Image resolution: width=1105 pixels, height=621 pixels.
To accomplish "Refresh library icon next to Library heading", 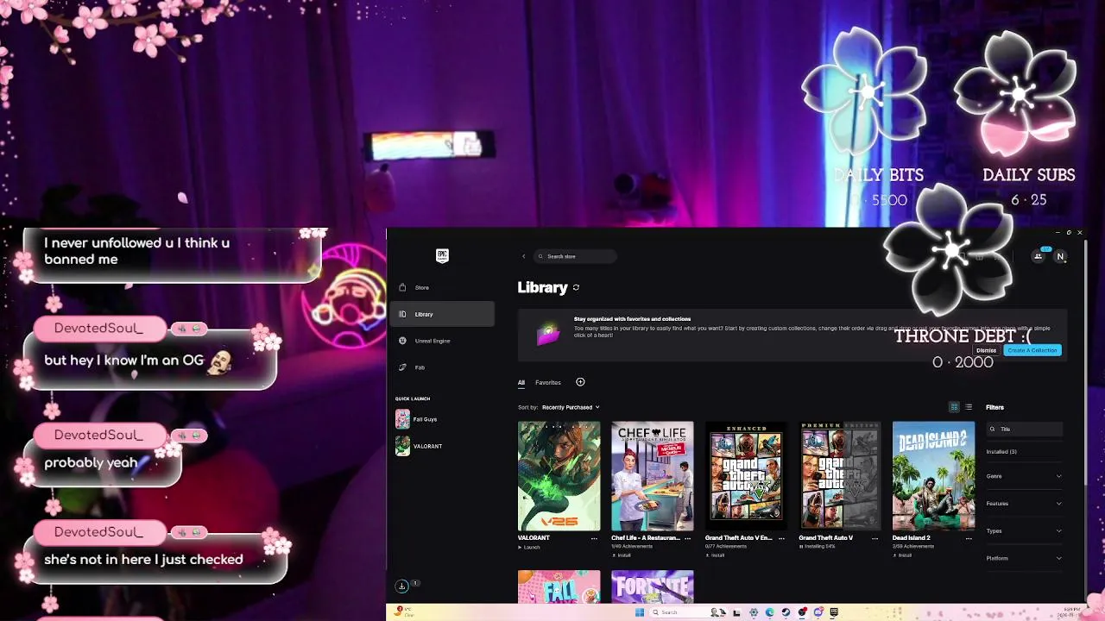I will tap(576, 287).
